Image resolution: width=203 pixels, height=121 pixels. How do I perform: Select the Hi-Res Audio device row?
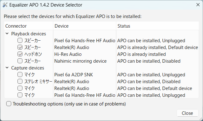tap(102, 54)
